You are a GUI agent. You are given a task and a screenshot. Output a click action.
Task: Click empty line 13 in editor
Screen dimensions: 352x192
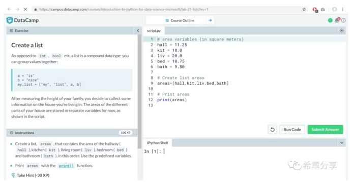coord(244,105)
